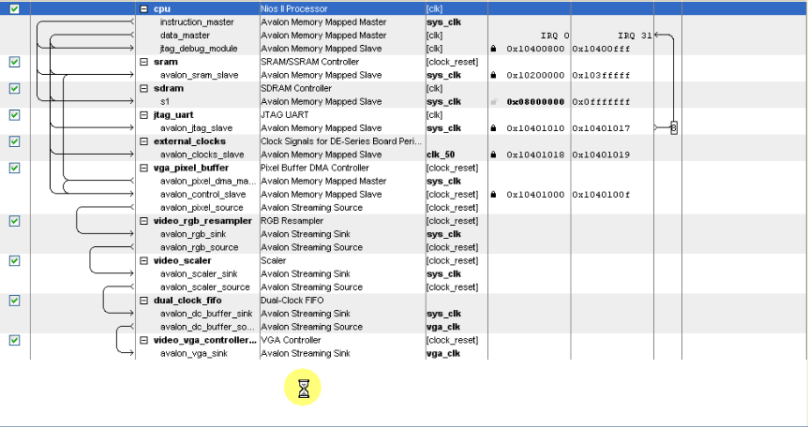The height and width of the screenshot is (427, 808).
Task: Click lock icon for avalon_jtag_slave address
Action: [x=494, y=128]
